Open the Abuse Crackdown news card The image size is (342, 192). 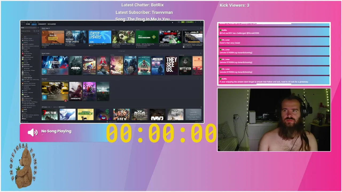coord(147,37)
